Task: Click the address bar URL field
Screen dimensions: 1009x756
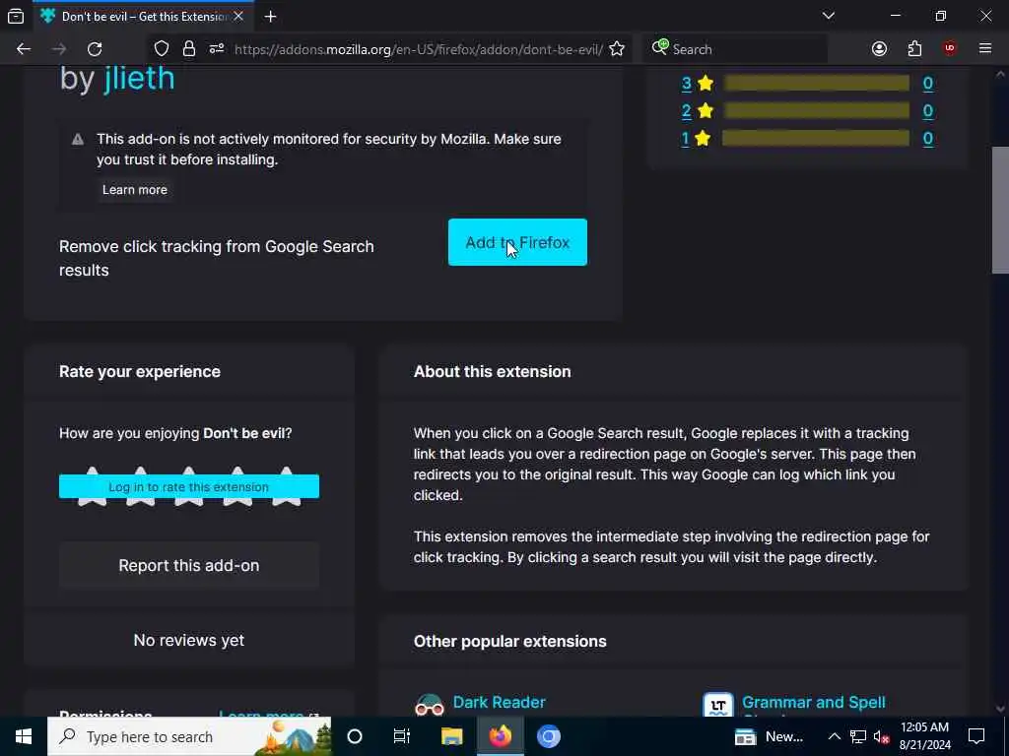Action: tap(418, 49)
